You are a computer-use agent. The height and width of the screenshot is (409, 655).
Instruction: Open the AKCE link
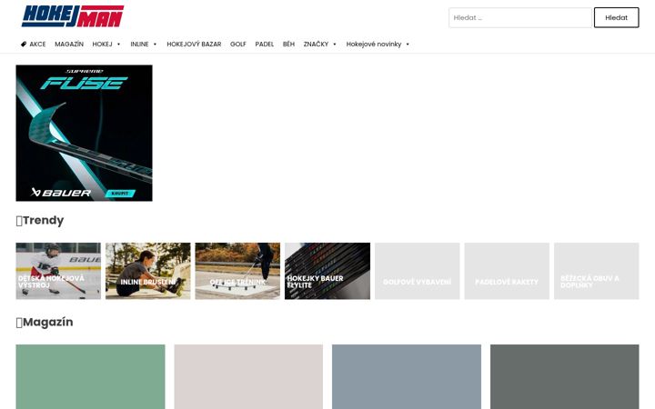pyautogui.click(x=37, y=45)
